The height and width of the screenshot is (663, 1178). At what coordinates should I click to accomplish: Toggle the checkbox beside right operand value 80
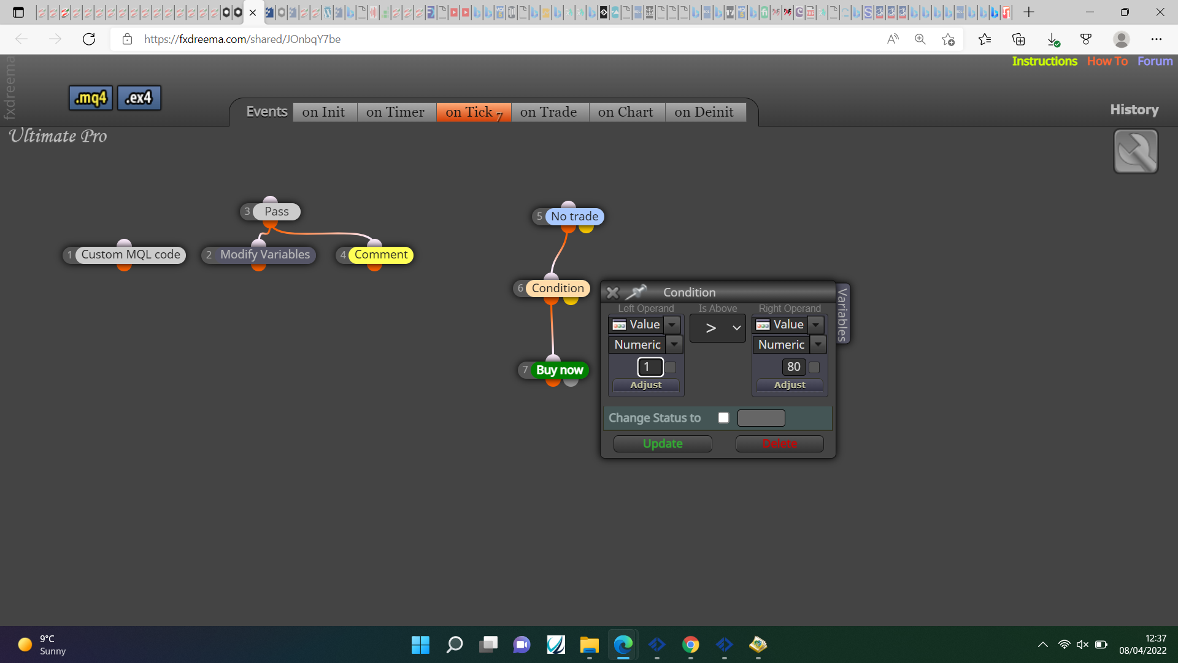coord(814,367)
